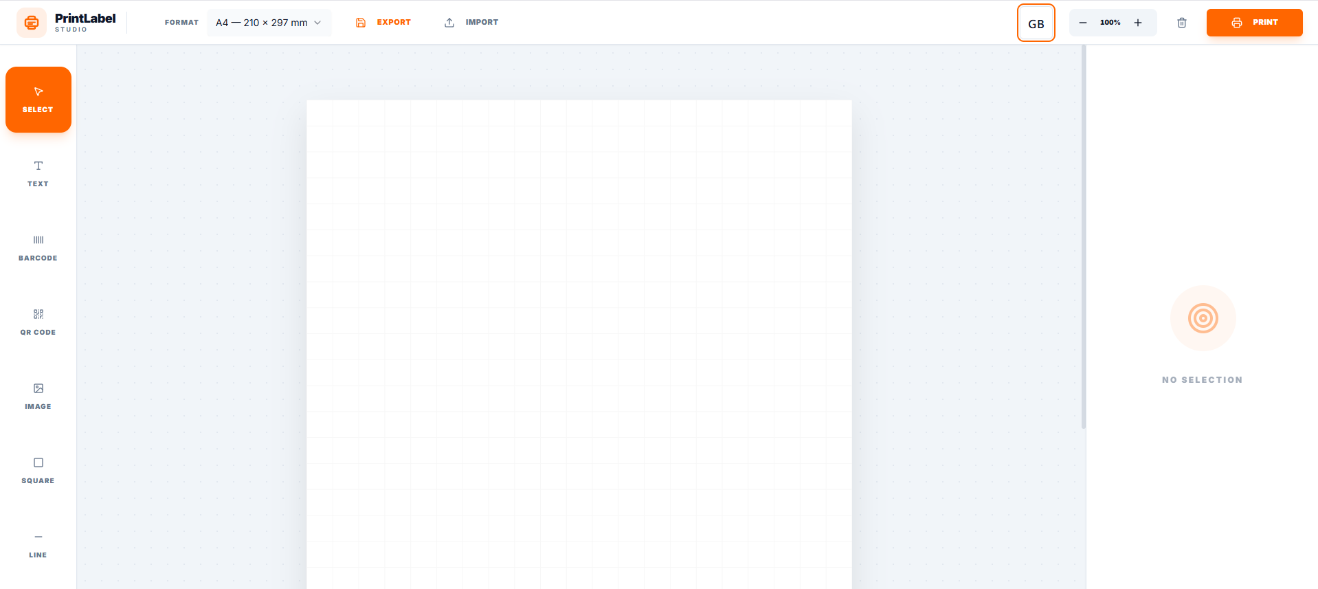Delete with the trash can icon
Image resolution: width=1318 pixels, height=589 pixels.
[x=1182, y=23]
